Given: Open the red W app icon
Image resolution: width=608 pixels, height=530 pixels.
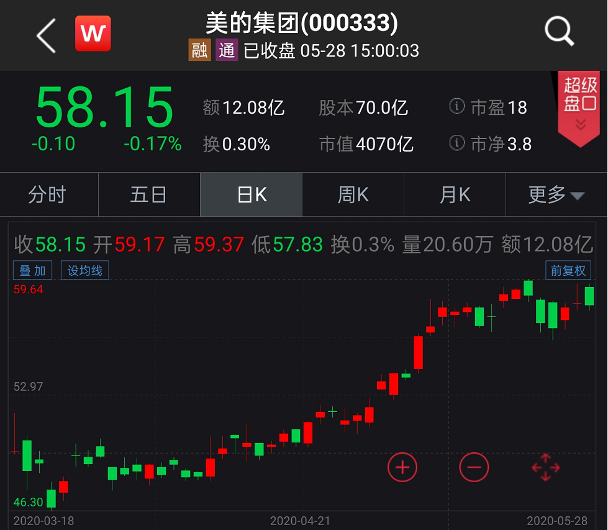Looking at the screenshot, I should coord(93,34).
